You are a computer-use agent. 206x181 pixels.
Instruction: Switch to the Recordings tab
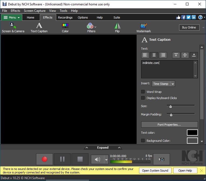[65, 17]
